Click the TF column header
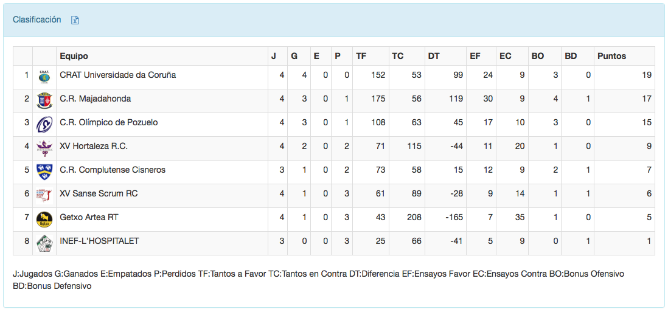The height and width of the screenshot is (312, 668). [x=361, y=56]
